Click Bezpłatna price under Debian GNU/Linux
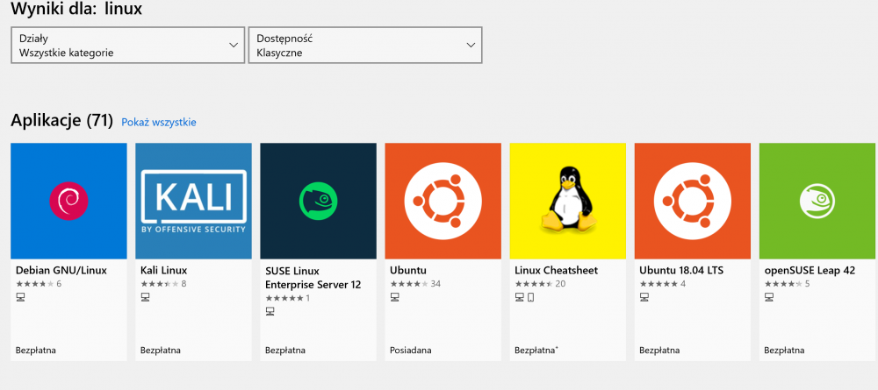Screen dimensions: 878x390 click(36, 351)
